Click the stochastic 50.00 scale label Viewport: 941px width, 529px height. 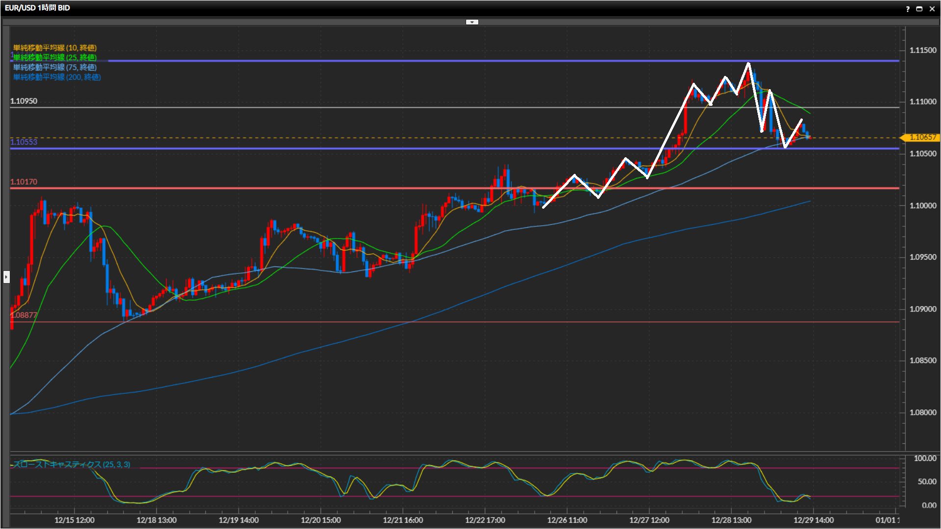pyautogui.click(x=927, y=481)
